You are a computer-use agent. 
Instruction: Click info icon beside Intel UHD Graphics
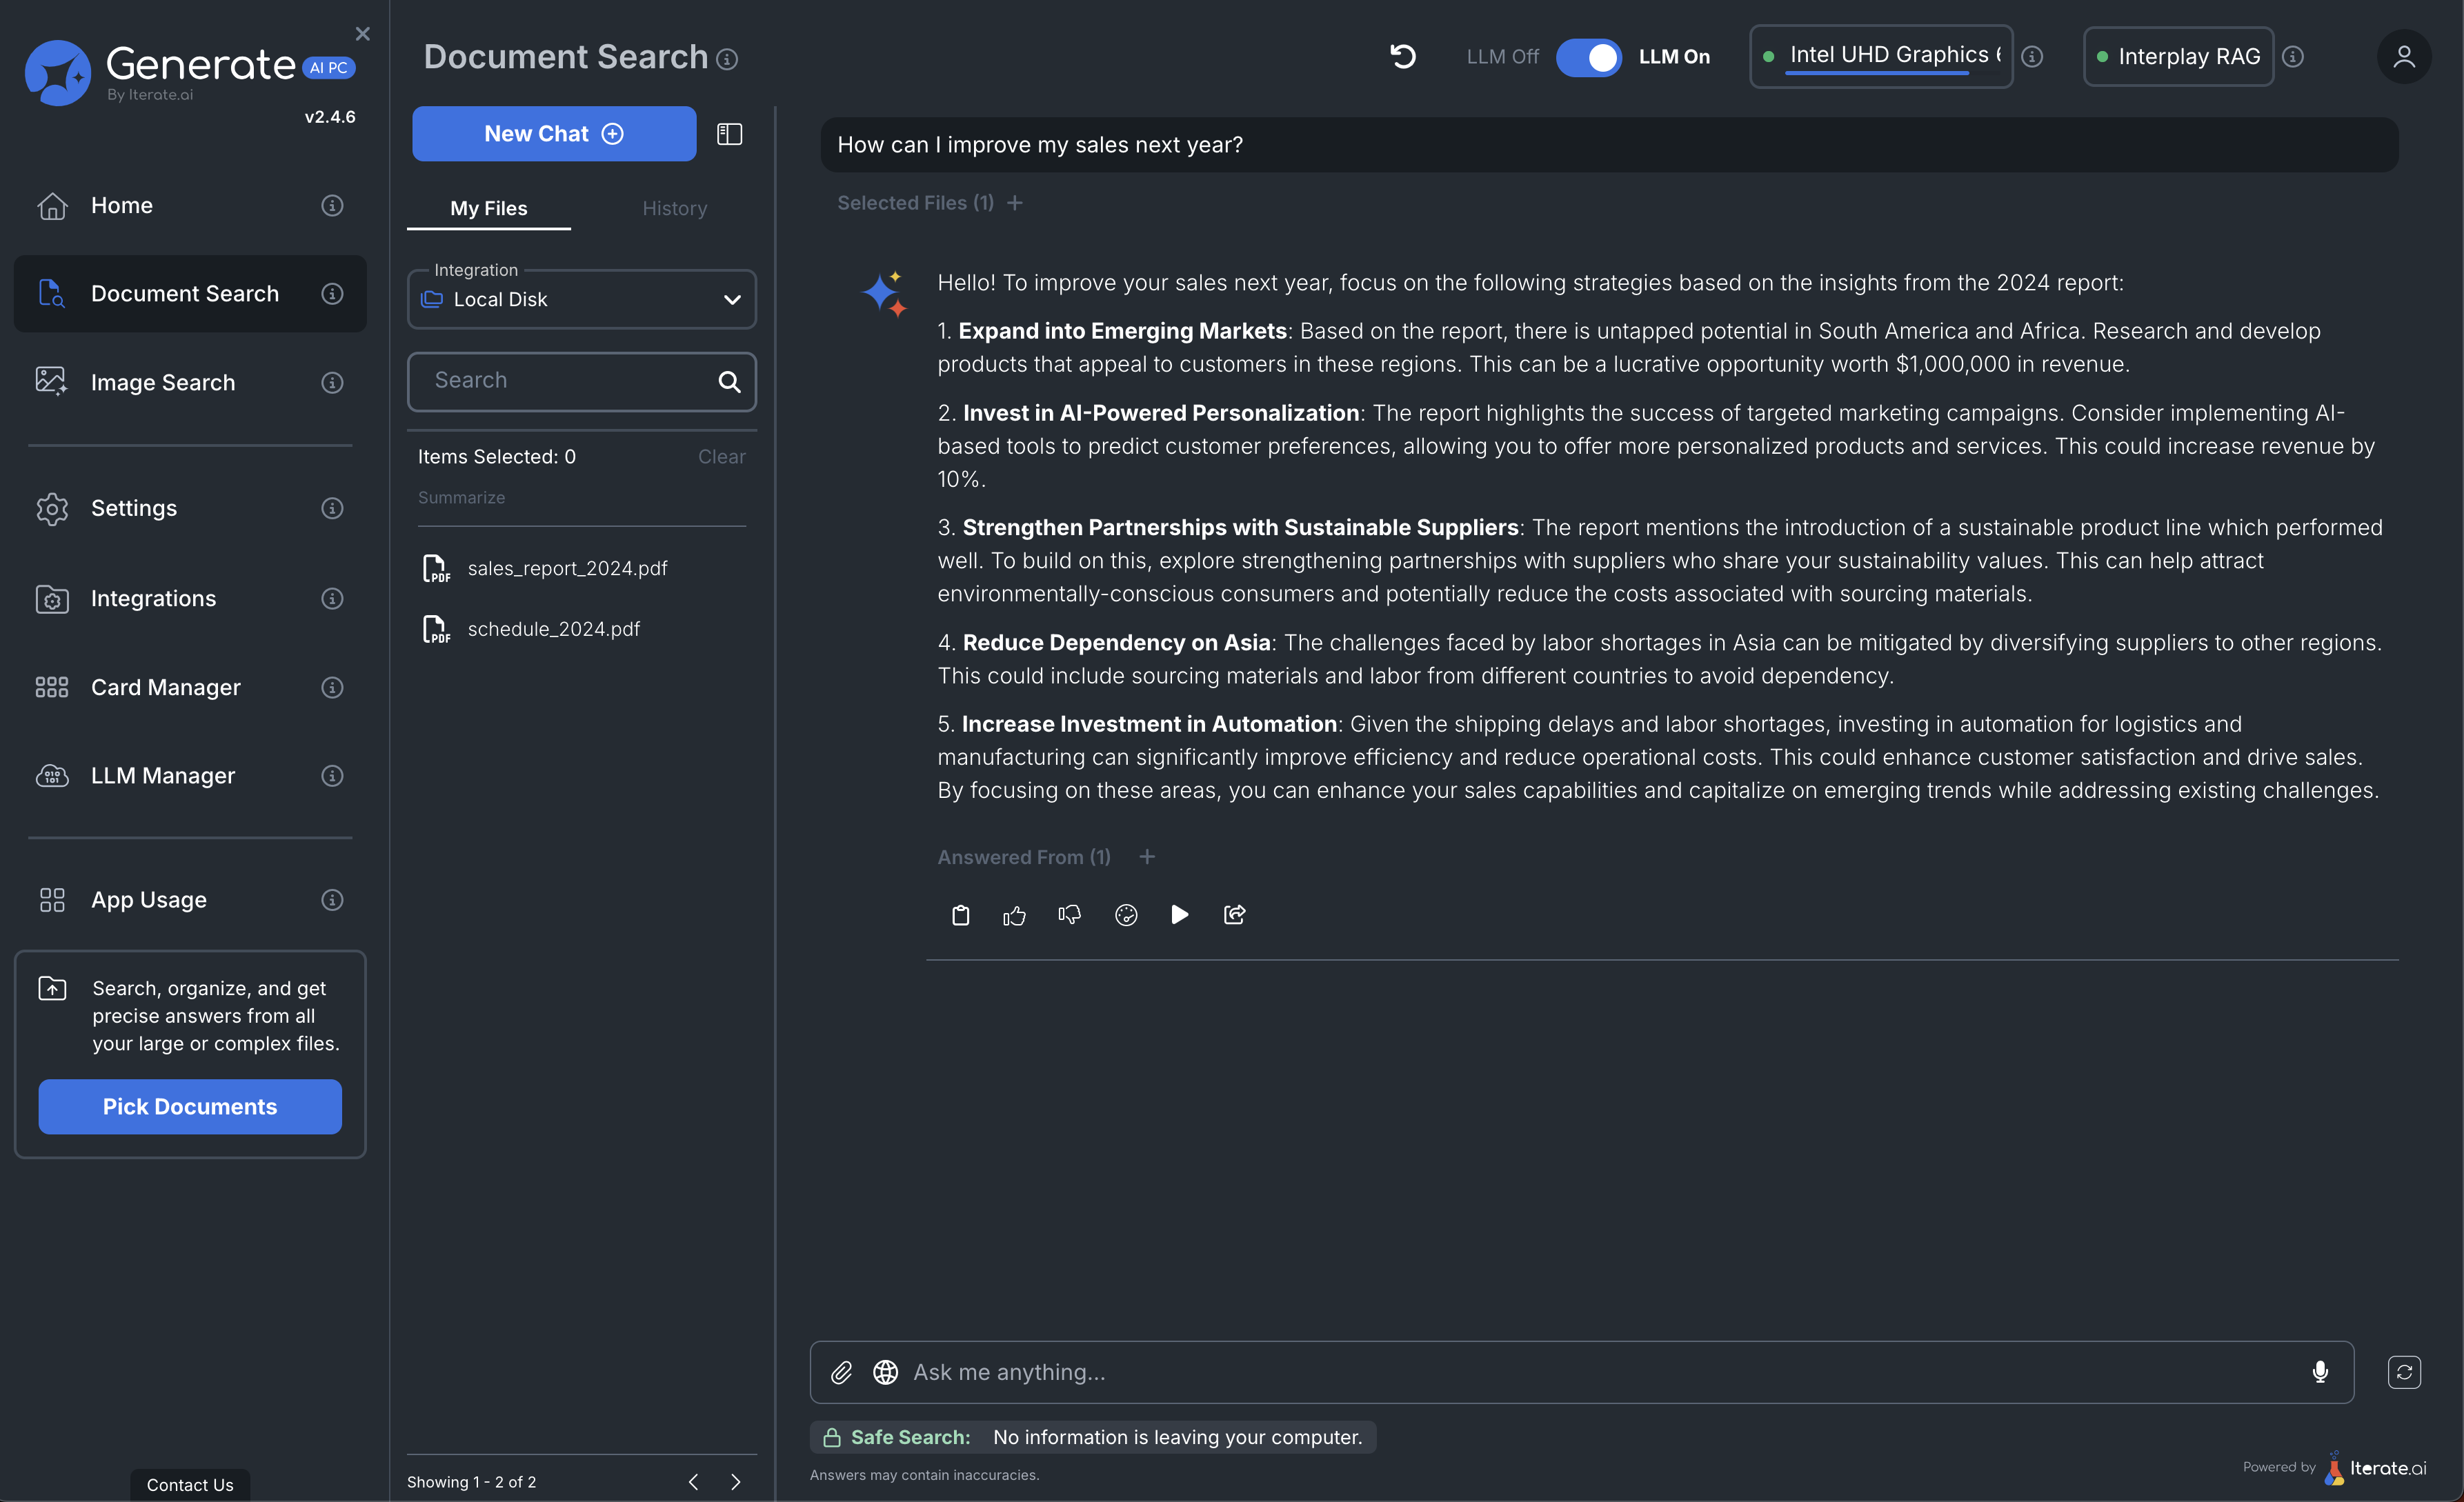pos(2032,57)
